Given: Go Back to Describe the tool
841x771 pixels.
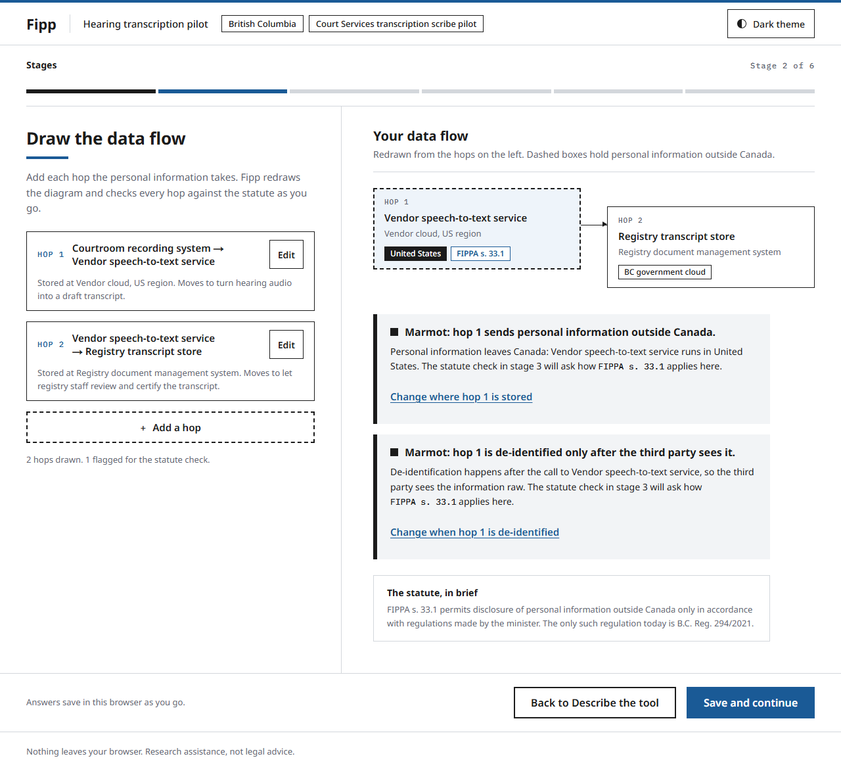Looking at the screenshot, I should 595,703.
